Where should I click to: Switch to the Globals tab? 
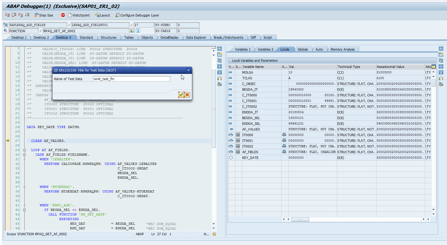pos(303,49)
